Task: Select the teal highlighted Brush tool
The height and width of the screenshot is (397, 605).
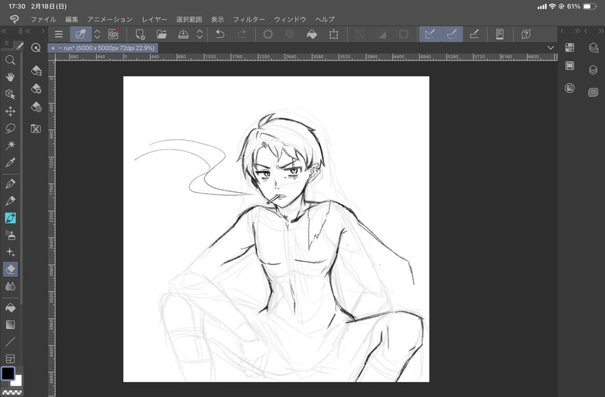Action: click(x=11, y=218)
